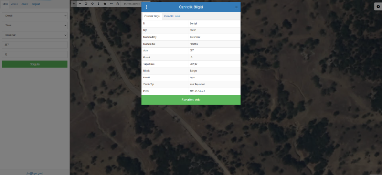Click the Tapu Alanı label in the table
Image resolution: width=382 pixels, height=175 pixels.
tap(149, 64)
